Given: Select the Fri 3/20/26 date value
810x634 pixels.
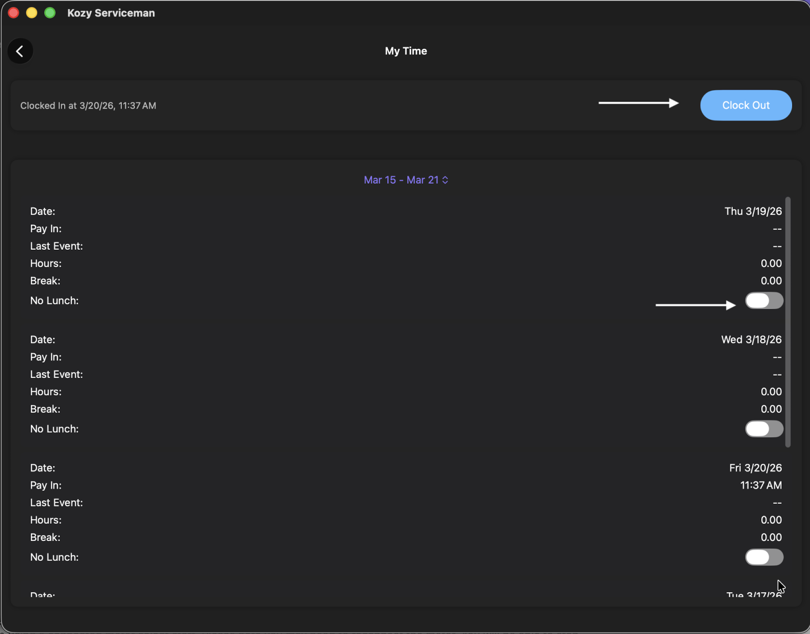Looking at the screenshot, I should click(755, 468).
